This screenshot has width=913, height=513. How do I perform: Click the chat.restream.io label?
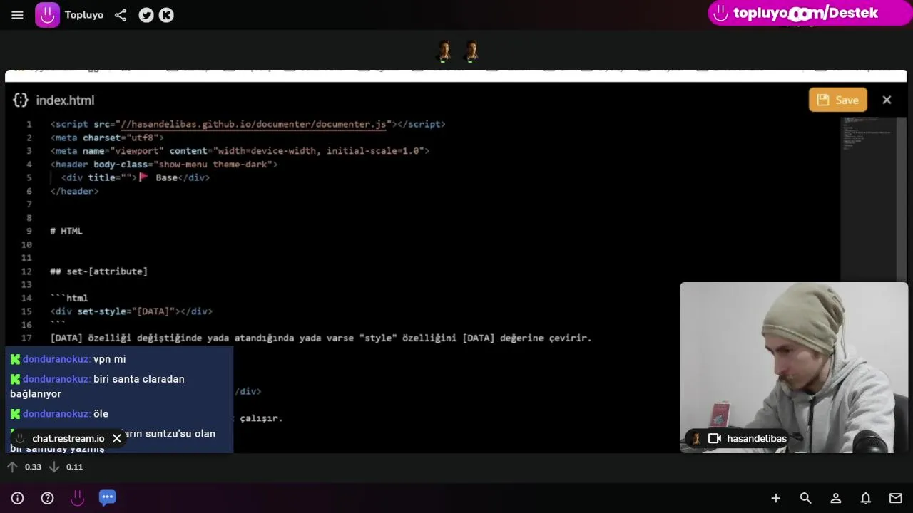click(68, 438)
